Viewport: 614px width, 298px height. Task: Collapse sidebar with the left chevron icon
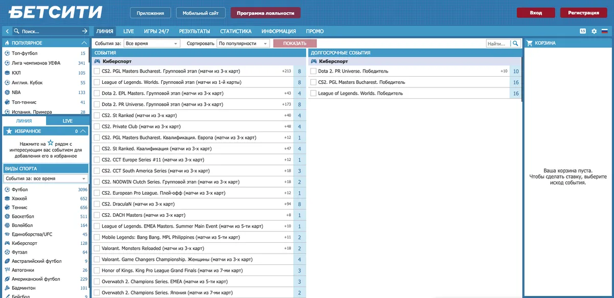7,31
